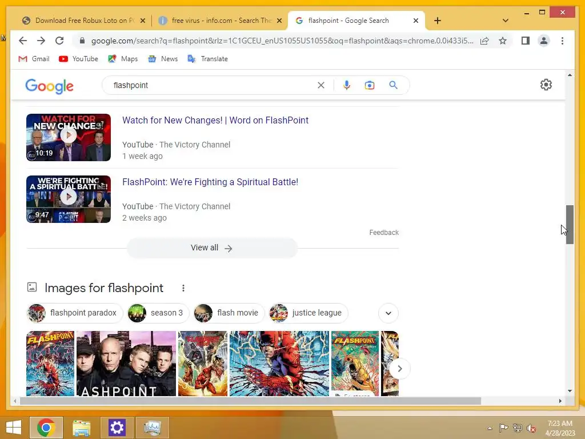Clear the search box with X

[321, 85]
